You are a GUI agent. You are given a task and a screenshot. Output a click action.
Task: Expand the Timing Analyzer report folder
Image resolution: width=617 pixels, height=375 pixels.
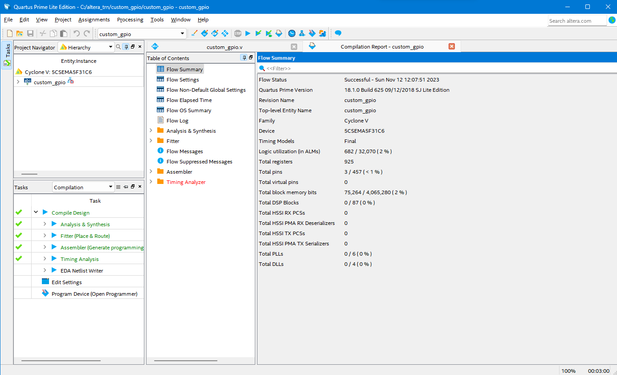[x=151, y=182]
